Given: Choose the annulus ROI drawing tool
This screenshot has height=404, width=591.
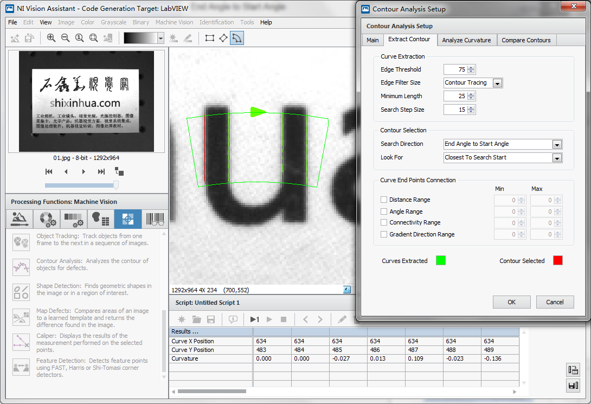Looking at the screenshot, I should (237, 38).
